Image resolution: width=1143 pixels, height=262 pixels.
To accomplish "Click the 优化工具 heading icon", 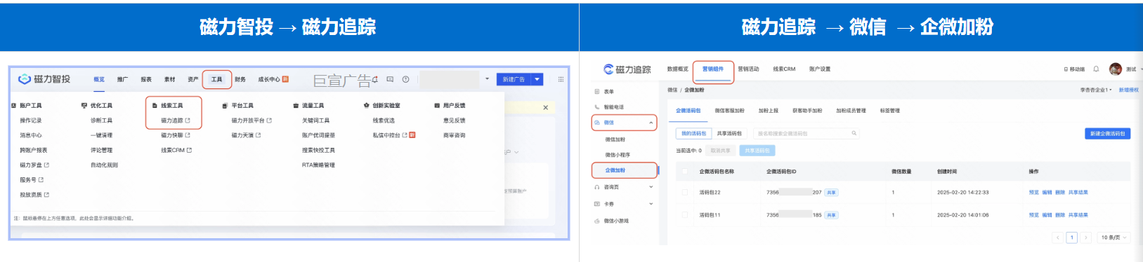I will pos(84,105).
